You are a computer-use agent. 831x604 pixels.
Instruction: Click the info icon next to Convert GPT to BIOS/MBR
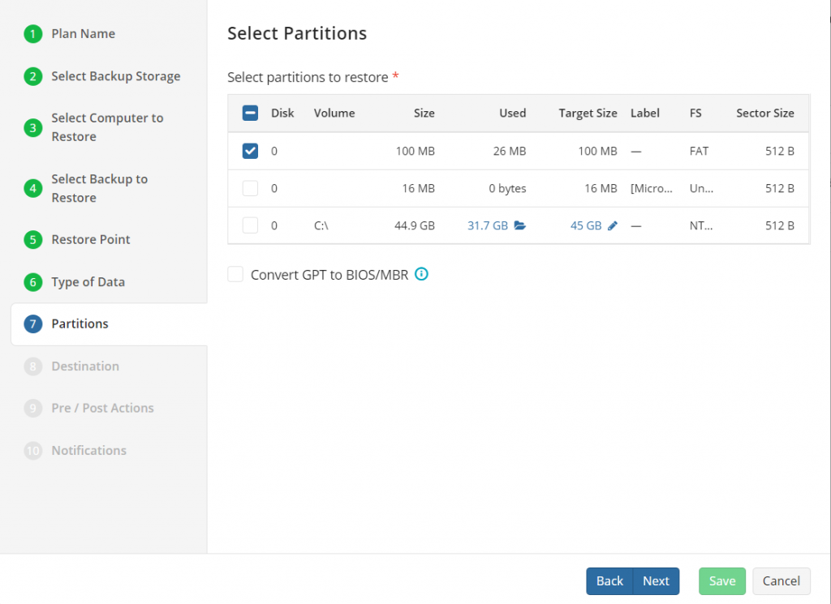coord(421,274)
